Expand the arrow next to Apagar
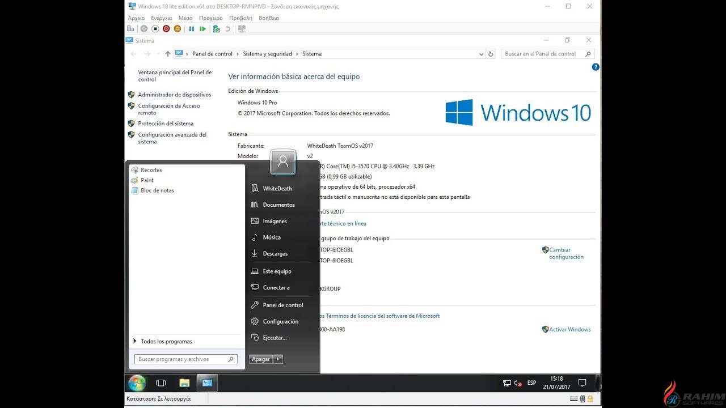 (x=278, y=359)
